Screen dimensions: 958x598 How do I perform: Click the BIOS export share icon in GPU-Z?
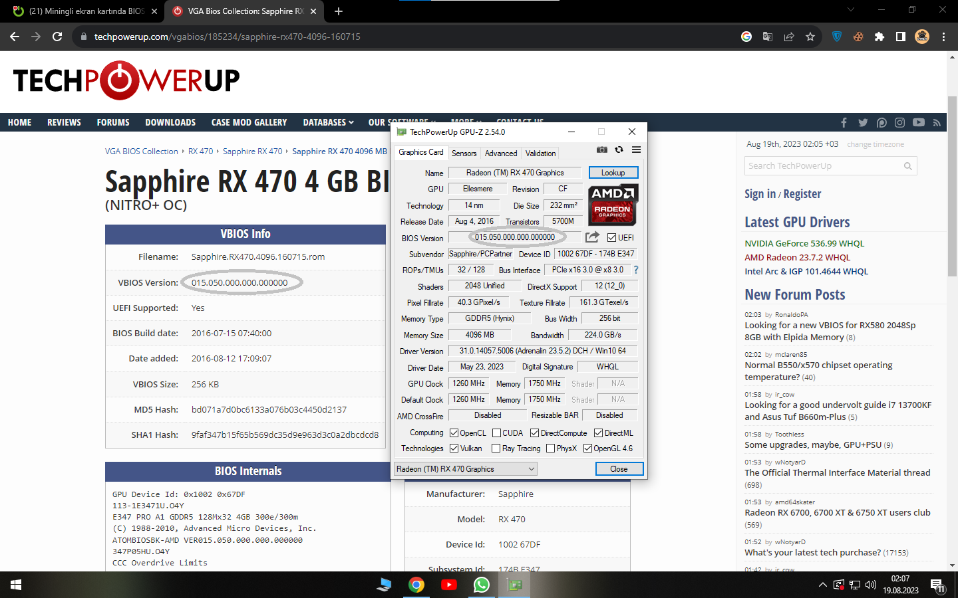(x=592, y=237)
